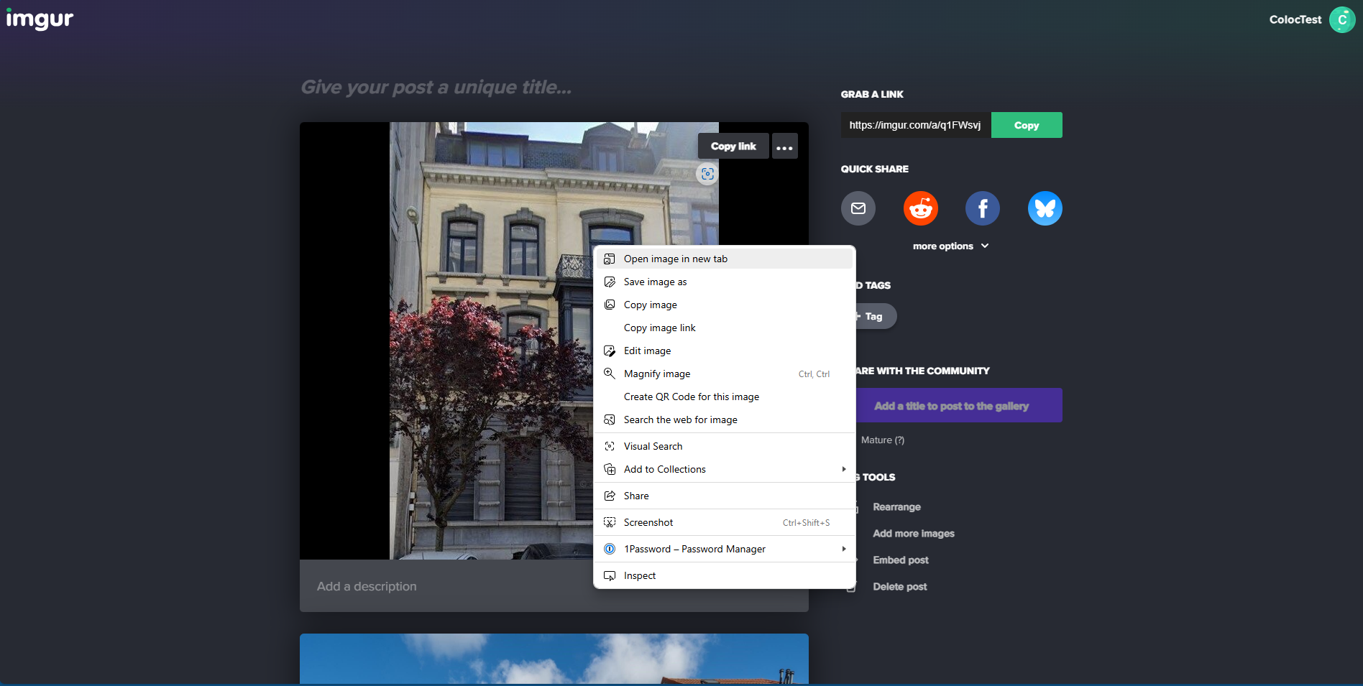Open the ColocTest user avatar

pyautogui.click(x=1341, y=19)
